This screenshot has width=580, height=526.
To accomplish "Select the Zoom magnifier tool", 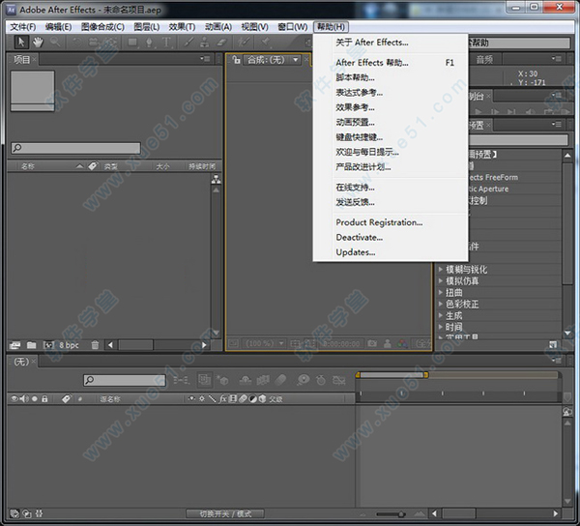I will point(55,43).
